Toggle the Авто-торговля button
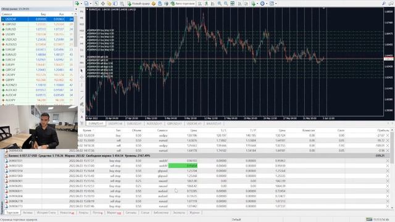The width and height of the screenshot is (395, 222). coord(183,4)
